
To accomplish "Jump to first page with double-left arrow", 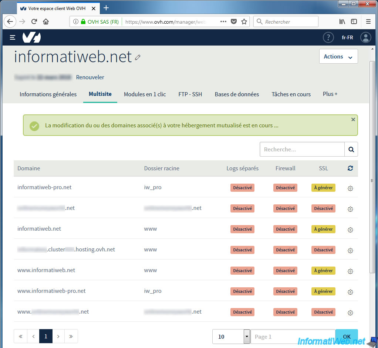I will pos(21,336).
